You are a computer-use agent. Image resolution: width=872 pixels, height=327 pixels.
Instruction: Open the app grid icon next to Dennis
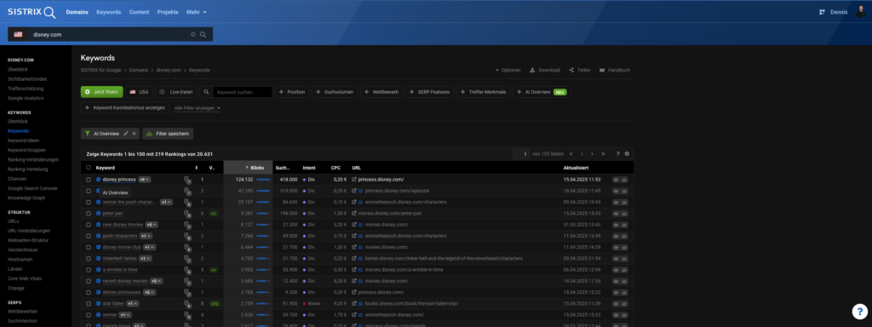coord(822,12)
